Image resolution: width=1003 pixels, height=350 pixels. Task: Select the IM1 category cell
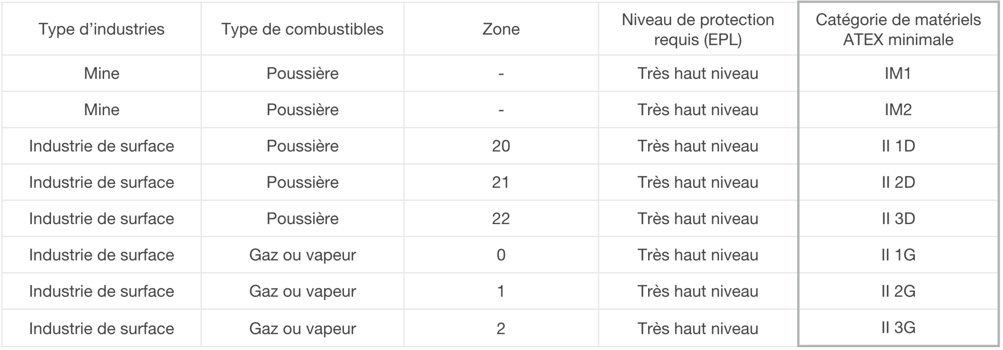[898, 73]
